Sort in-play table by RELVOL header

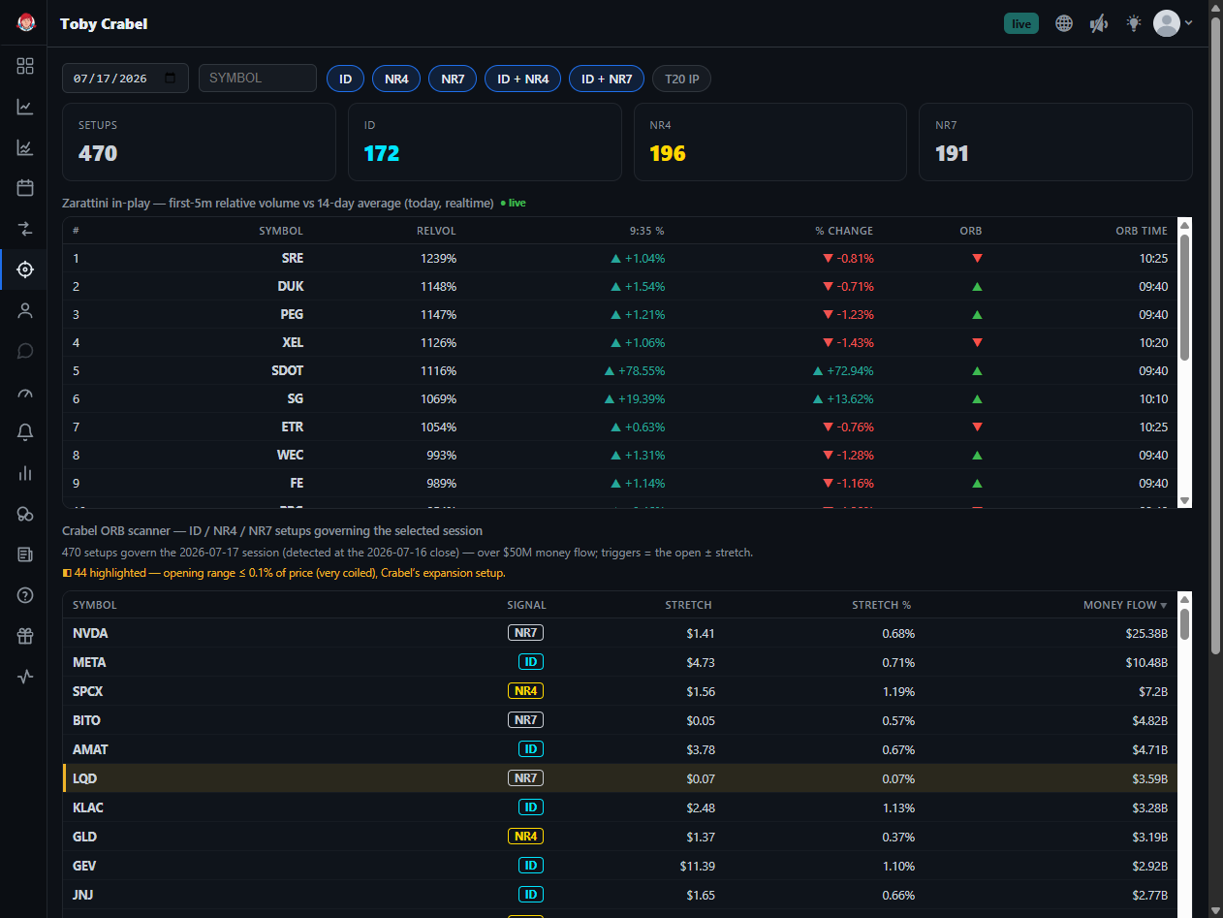[x=435, y=231]
